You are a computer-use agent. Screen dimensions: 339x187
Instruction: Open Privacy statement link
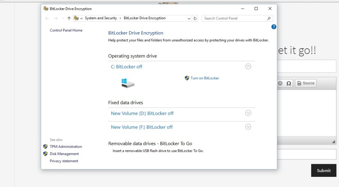click(x=64, y=161)
